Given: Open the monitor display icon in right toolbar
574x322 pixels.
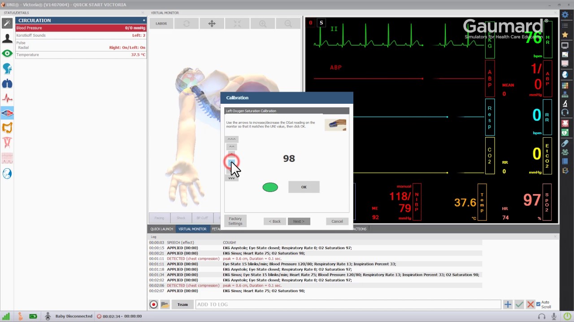Looking at the screenshot, I should click(565, 45).
